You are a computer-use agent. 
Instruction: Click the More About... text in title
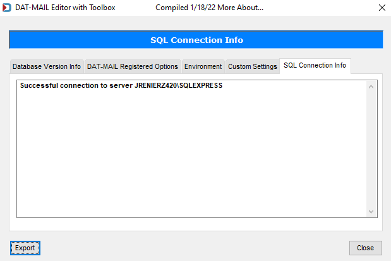(240, 8)
